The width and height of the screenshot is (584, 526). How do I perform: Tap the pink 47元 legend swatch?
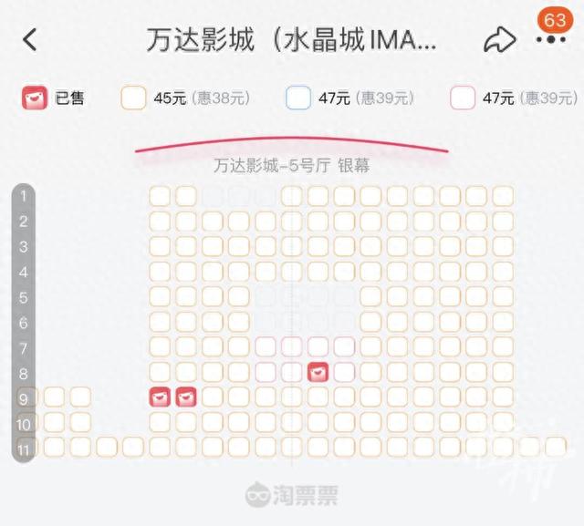(463, 98)
